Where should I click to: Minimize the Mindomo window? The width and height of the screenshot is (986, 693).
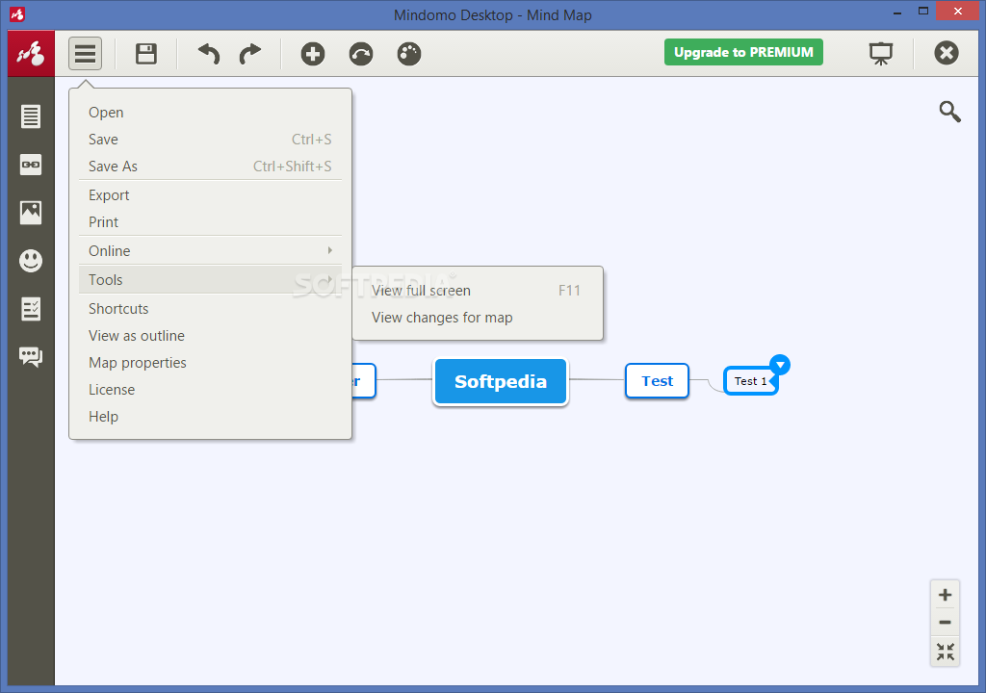tap(897, 13)
